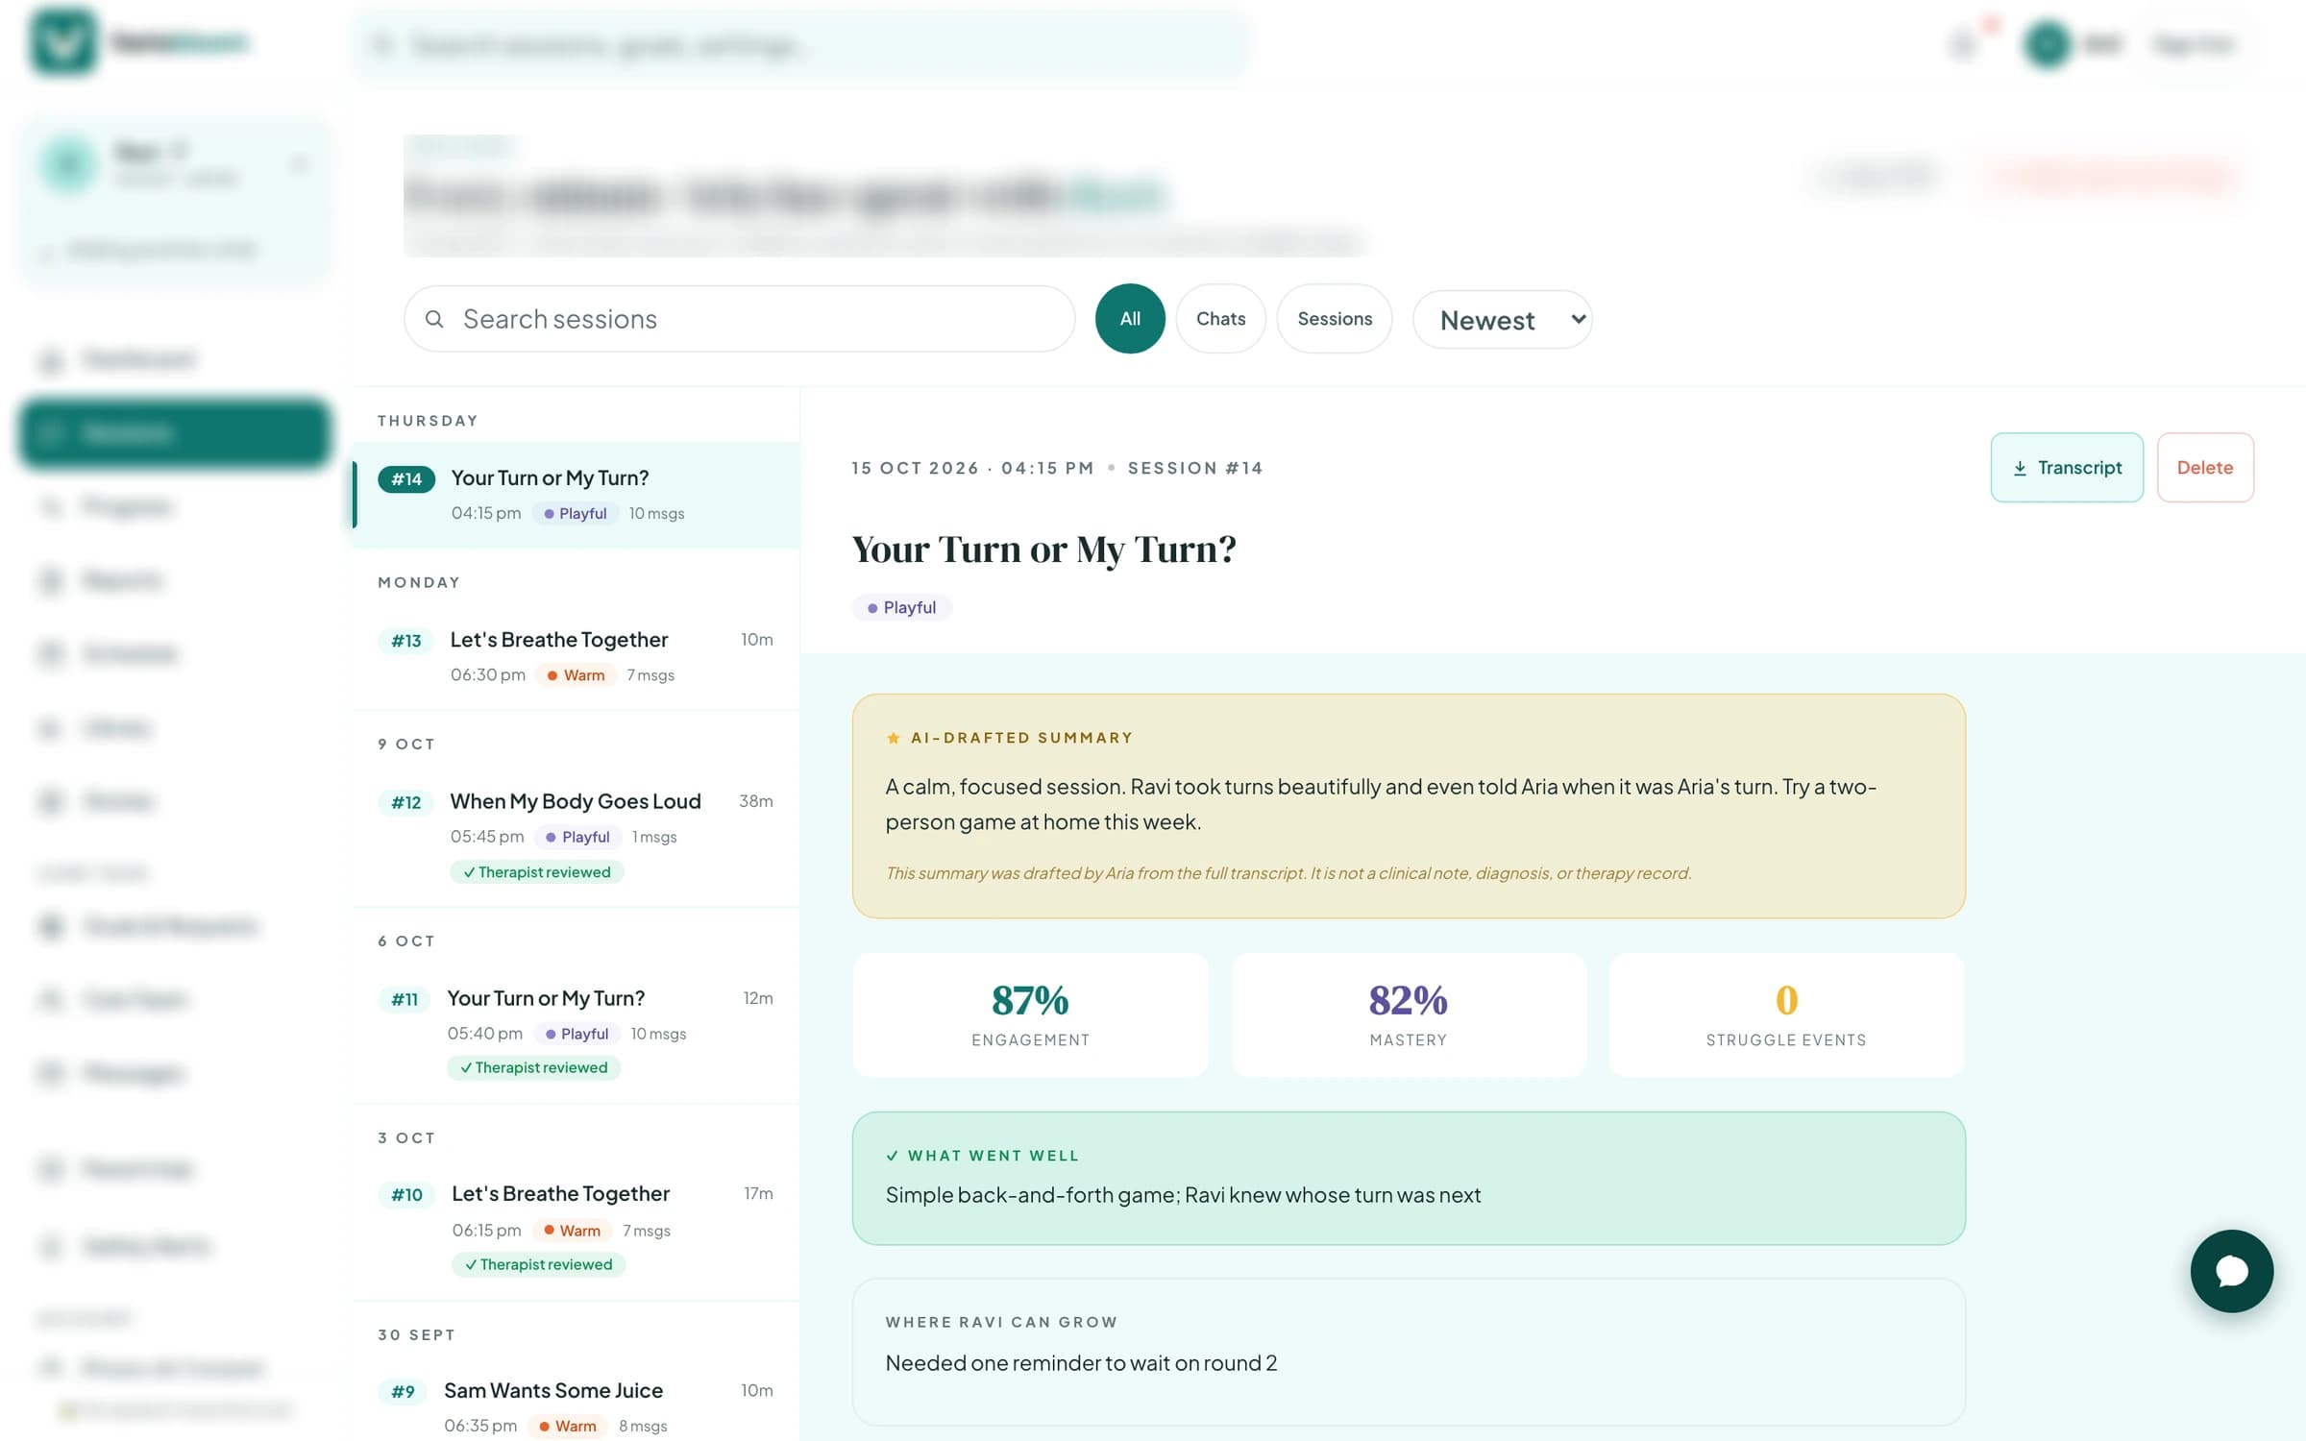Click the AI-Drafted Summary heading
Viewport: 2306px width, 1441px height.
click(1021, 738)
